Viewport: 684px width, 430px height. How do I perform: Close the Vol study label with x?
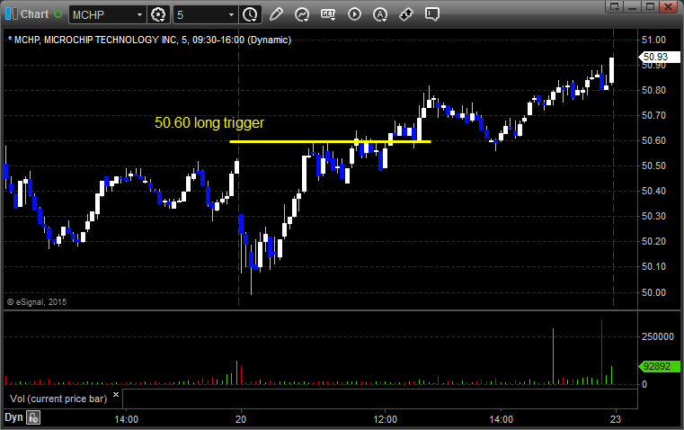pos(116,395)
